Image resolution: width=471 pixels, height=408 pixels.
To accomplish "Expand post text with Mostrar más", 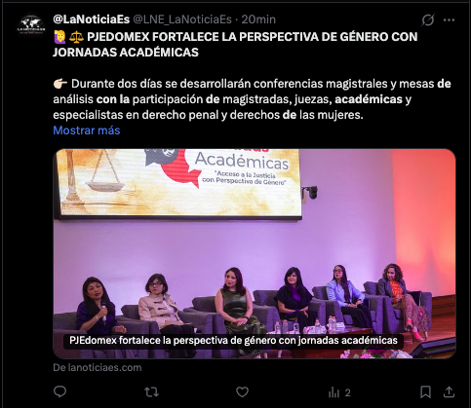I will point(87,130).
